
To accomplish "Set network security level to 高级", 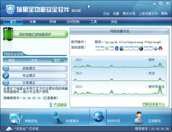I will point(58,60).
